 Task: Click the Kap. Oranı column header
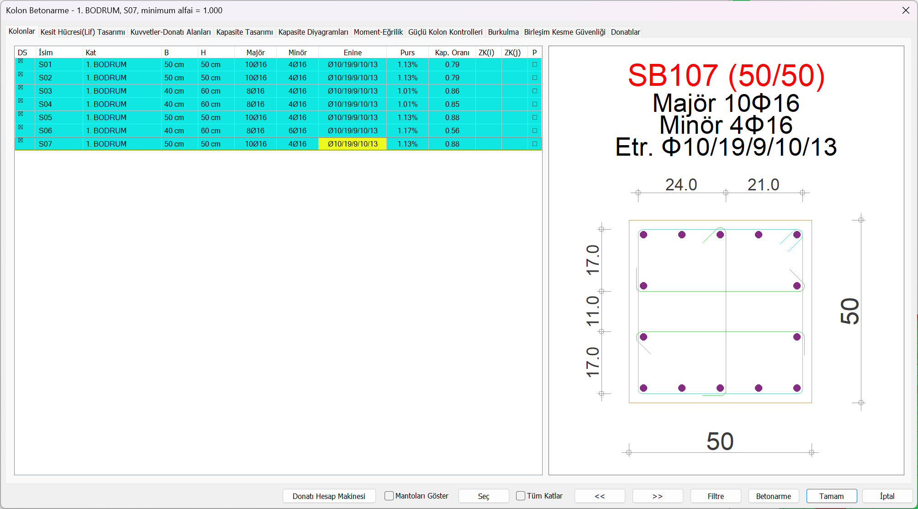[452, 52]
